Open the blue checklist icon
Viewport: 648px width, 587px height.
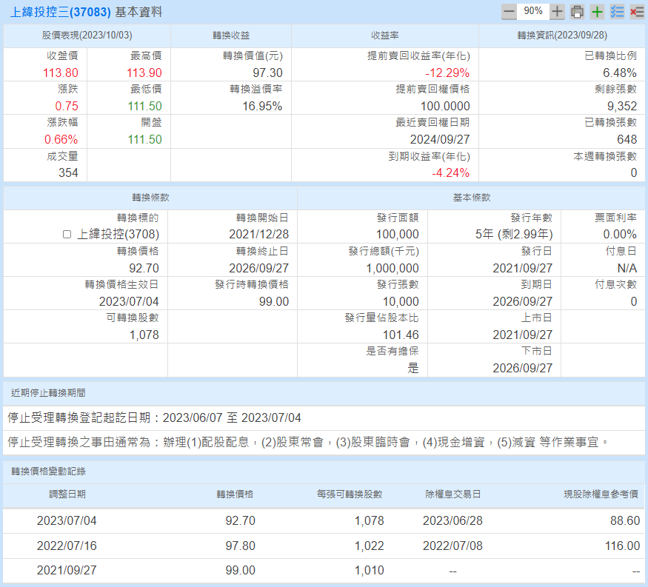(x=617, y=12)
